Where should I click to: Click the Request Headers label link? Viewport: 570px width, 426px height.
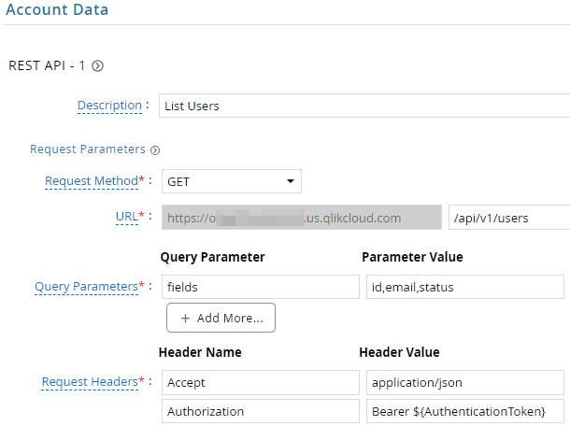[x=90, y=382]
